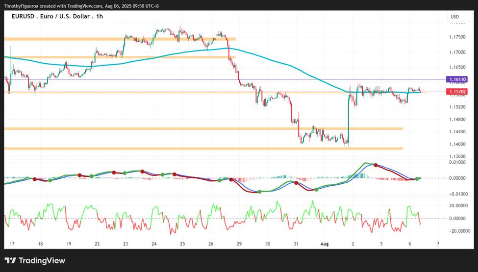Click the 1.14000 price axis label

(x=457, y=144)
